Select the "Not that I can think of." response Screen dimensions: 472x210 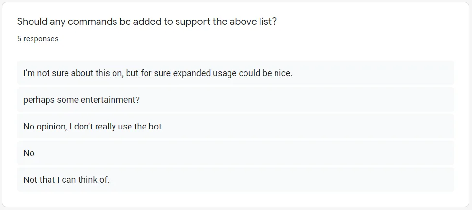coord(235,180)
